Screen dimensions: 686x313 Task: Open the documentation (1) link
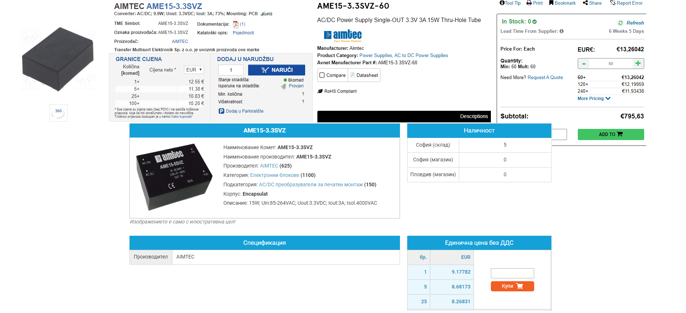click(x=242, y=24)
